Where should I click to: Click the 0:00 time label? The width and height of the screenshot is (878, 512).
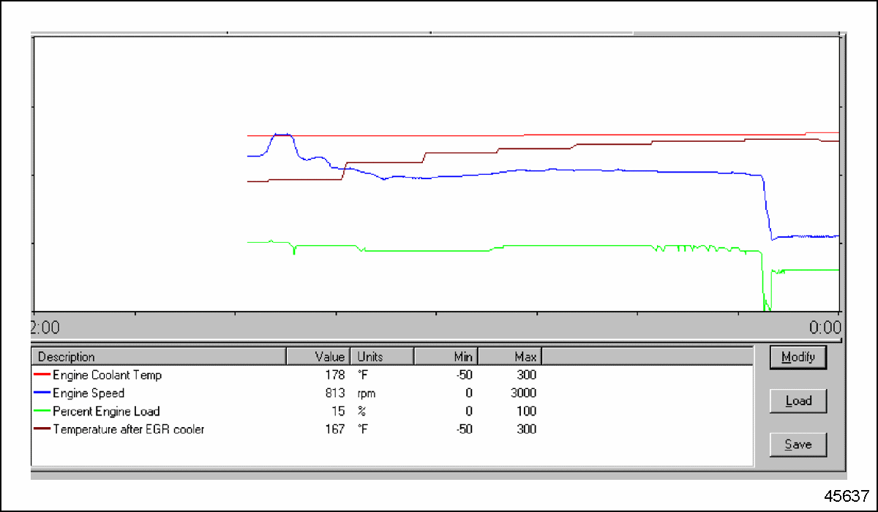826,328
